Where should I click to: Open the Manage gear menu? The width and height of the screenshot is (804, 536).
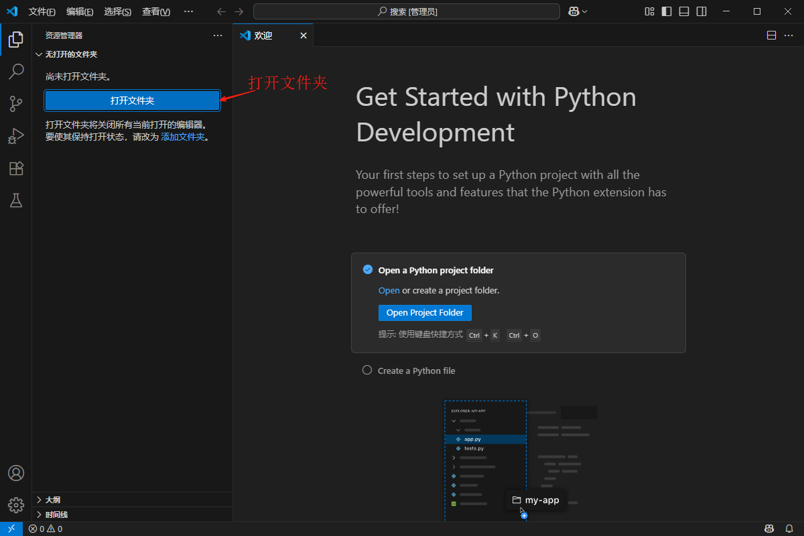tap(16, 505)
